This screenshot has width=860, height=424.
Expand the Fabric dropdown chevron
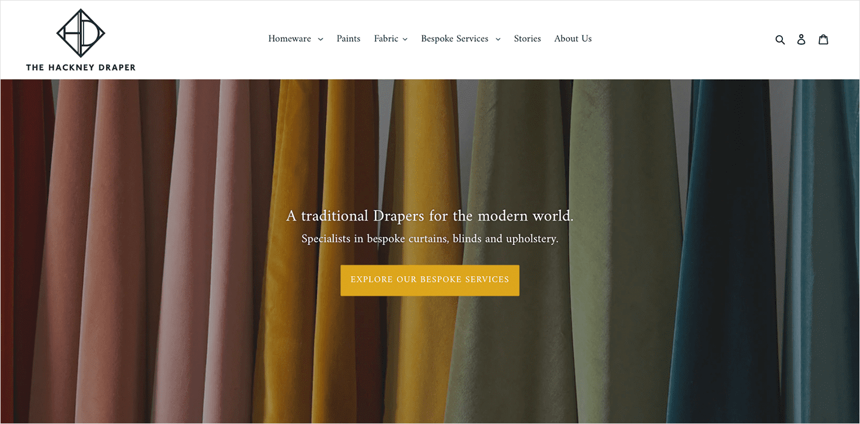[x=405, y=39]
